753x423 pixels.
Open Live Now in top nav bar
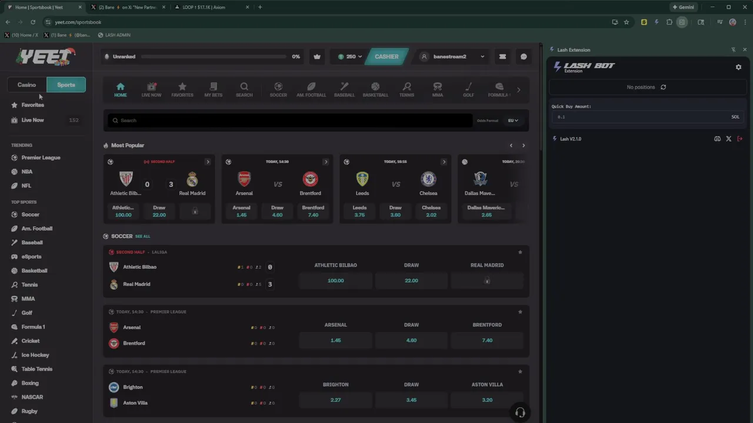[x=151, y=89]
